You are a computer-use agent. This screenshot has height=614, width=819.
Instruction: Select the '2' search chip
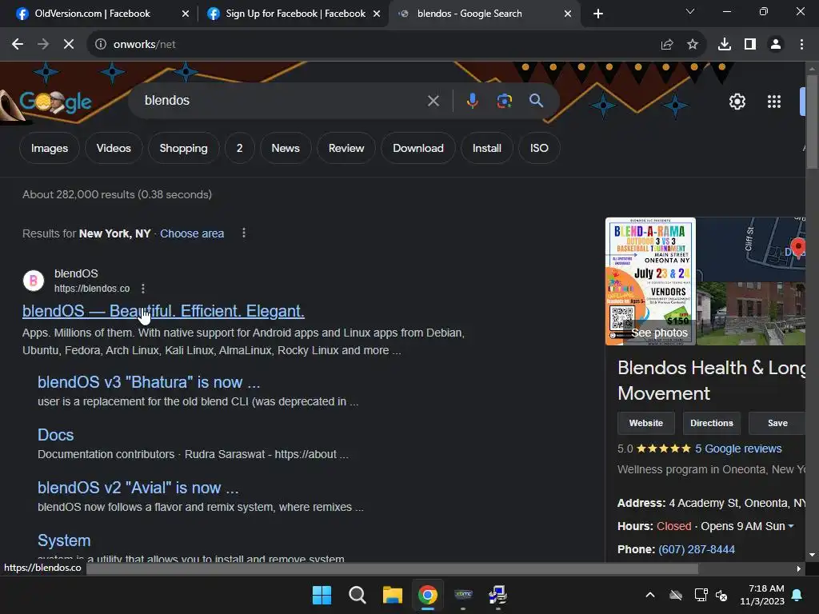pyautogui.click(x=239, y=148)
